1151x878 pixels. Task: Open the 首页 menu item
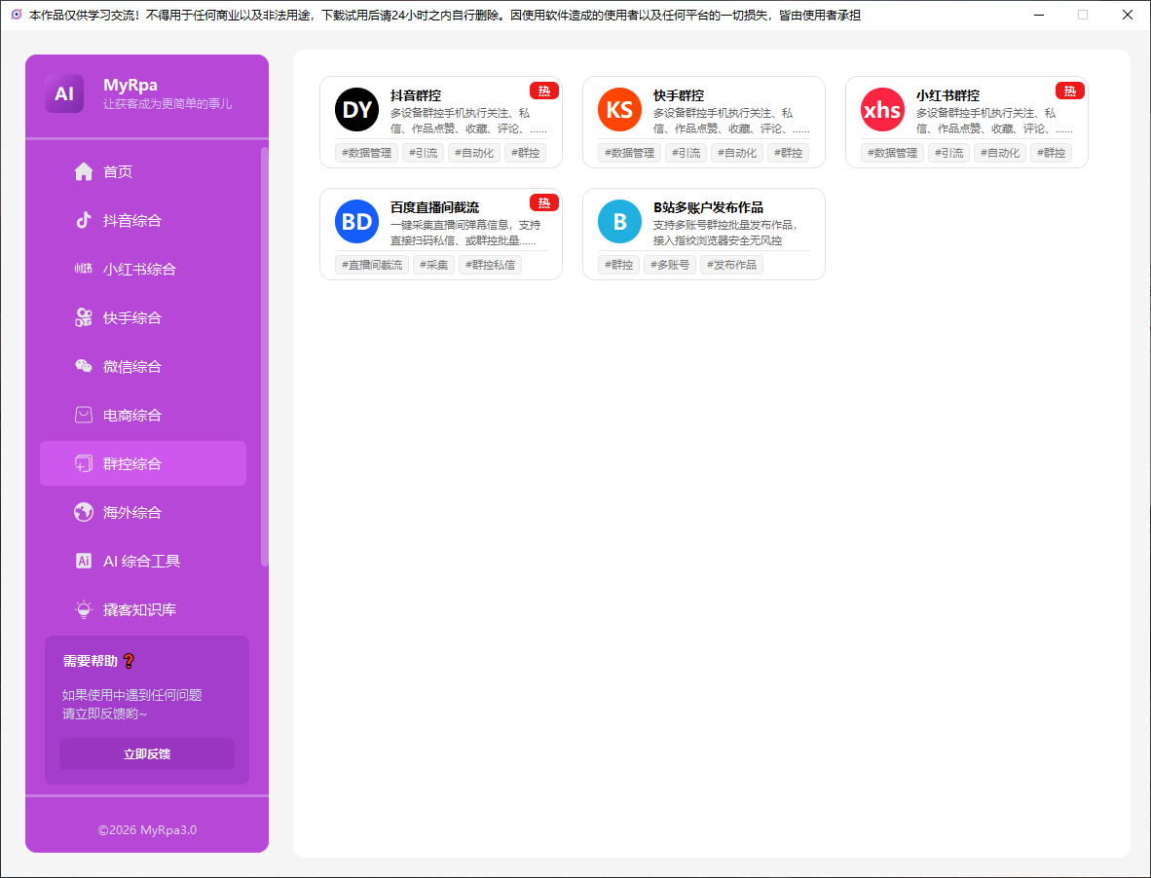(x=143, y=171)
